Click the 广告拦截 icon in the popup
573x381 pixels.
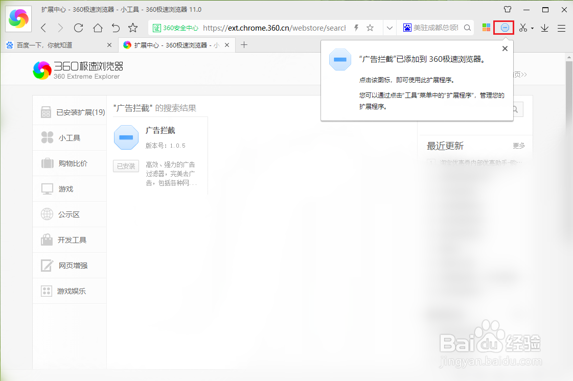(x=340, y=60)
